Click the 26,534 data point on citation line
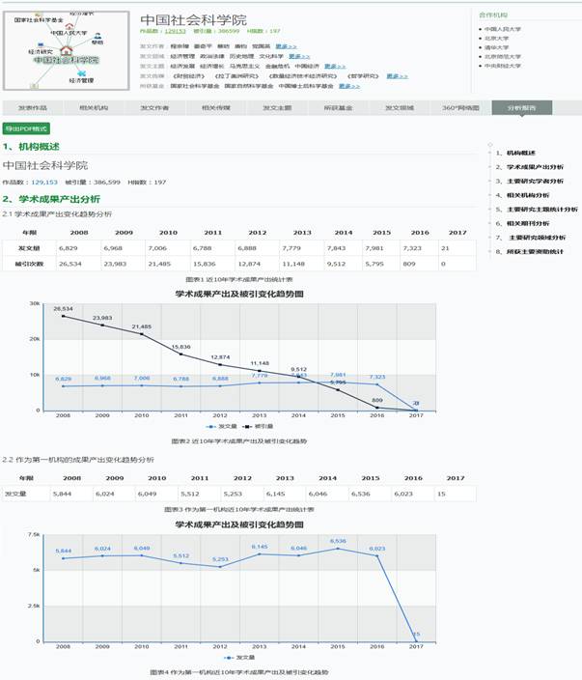Screen dimensions: 582x680 click(64, 316)
